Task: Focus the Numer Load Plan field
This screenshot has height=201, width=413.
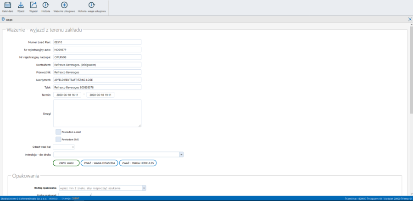Action: click(x=97, y=42)
